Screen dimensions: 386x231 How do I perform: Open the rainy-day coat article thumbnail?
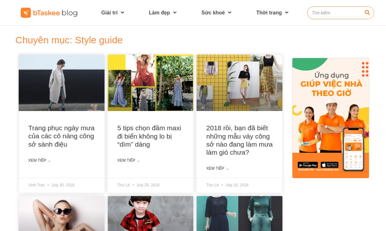tap(62, 83)
